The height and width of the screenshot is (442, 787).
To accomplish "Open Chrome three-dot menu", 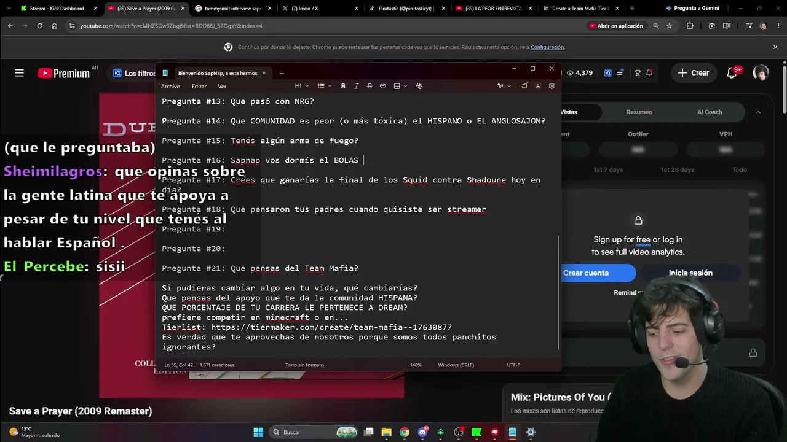I will pos(777,26).
